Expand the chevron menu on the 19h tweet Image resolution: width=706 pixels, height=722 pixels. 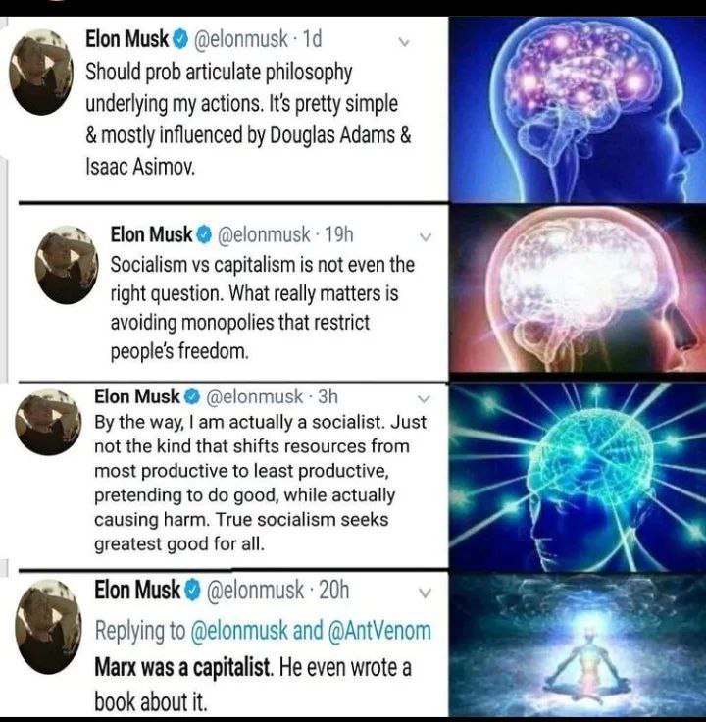pos(426,237)
